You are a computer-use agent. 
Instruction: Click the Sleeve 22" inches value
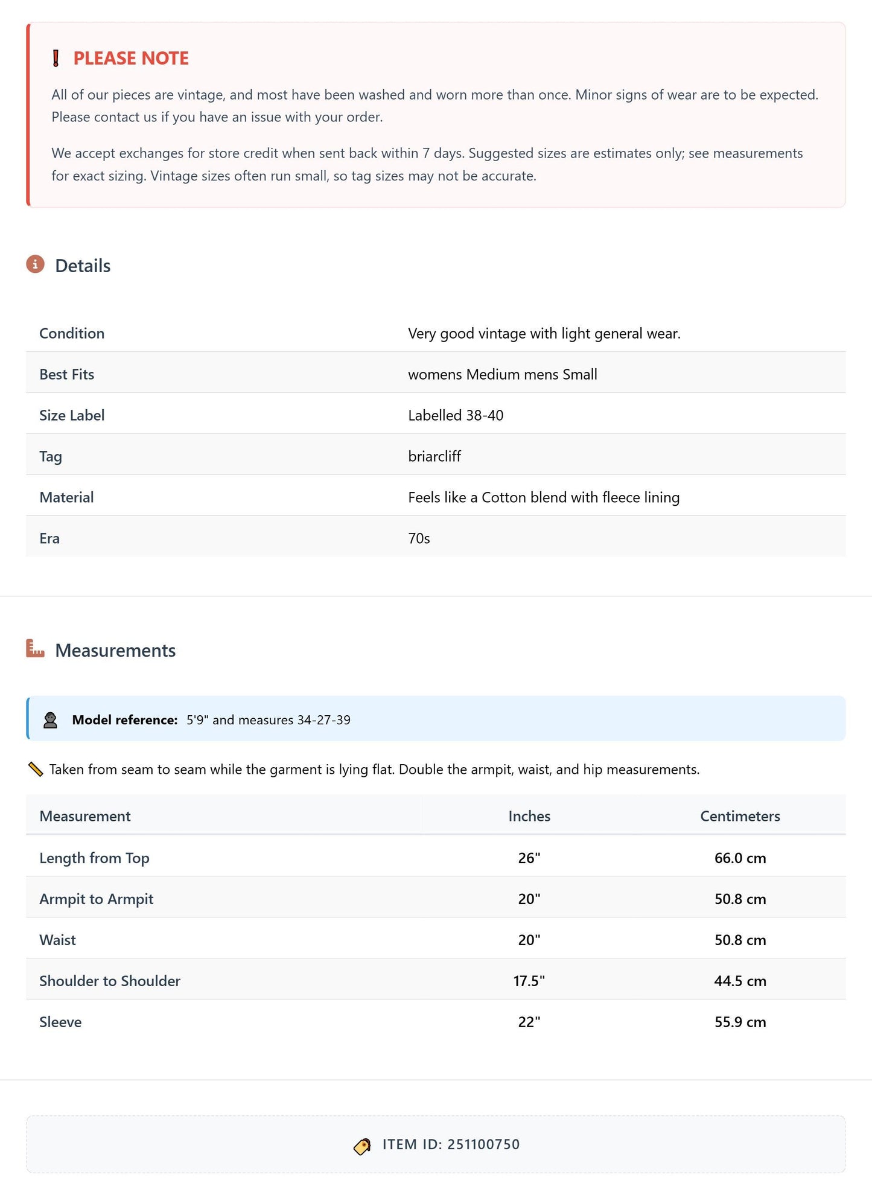[x=529, y=1022]
